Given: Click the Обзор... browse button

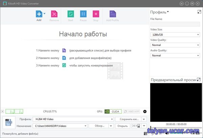Looking at the screenshot, I should coord(98,126).
